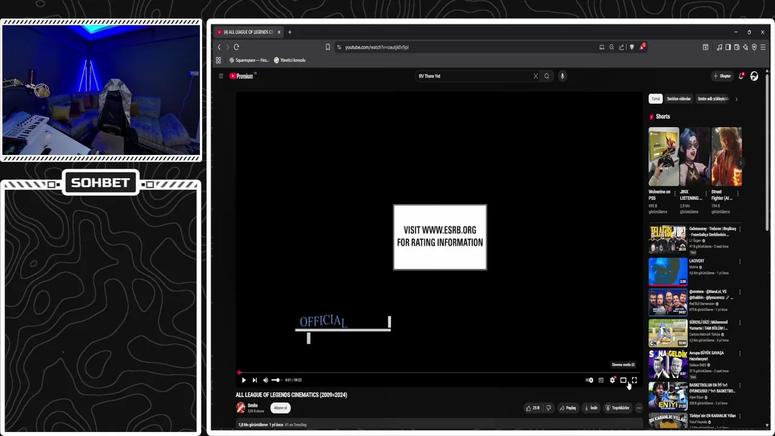Open more actions menu under video
This screenshot has height=436, width=775.
639,408
